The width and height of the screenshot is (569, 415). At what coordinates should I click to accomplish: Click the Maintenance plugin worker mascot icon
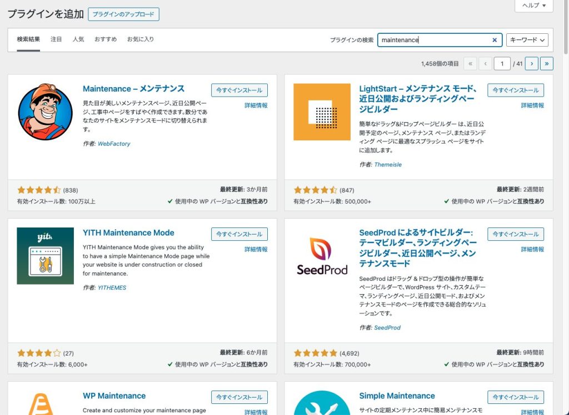point(46,112)
